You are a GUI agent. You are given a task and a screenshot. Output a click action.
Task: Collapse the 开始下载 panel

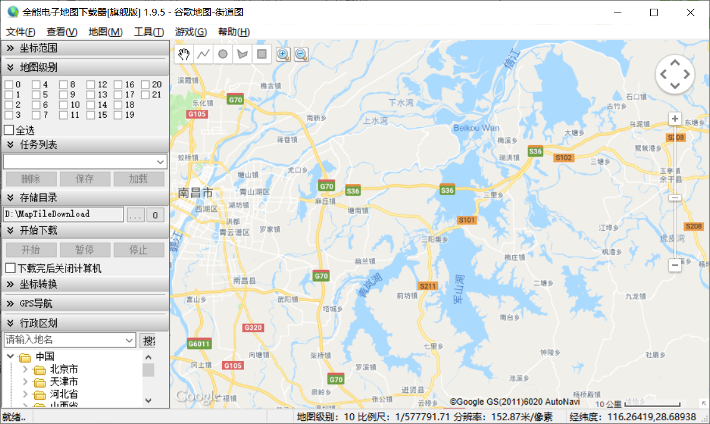pyautogui.click(x=85, y=230)
